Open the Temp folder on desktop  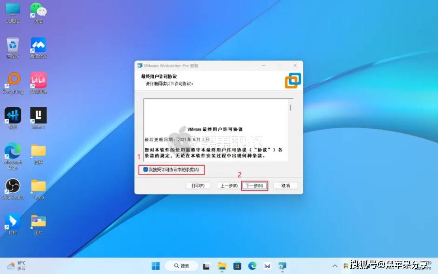click(38, 189)
